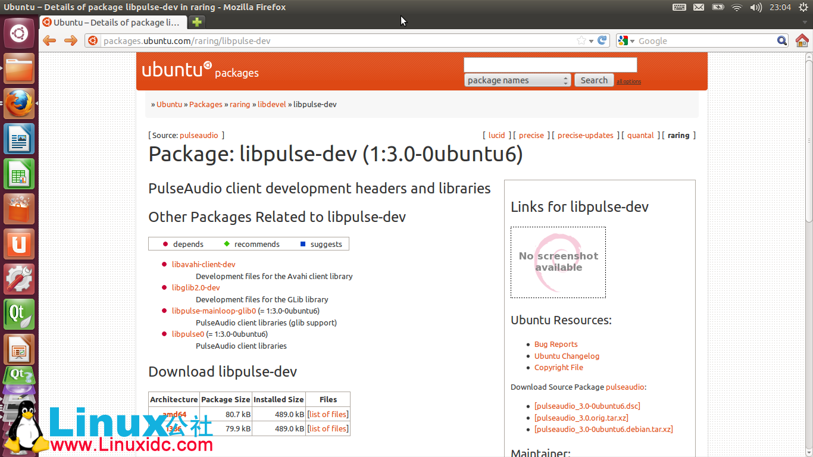The width and height of the screenshot is (813, 457).
Task: Open Ubuntu Software Center from launcher
Action: (19, 209)
